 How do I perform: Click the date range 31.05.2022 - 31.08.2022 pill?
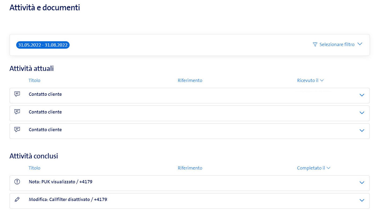click(x=43, y=45)
